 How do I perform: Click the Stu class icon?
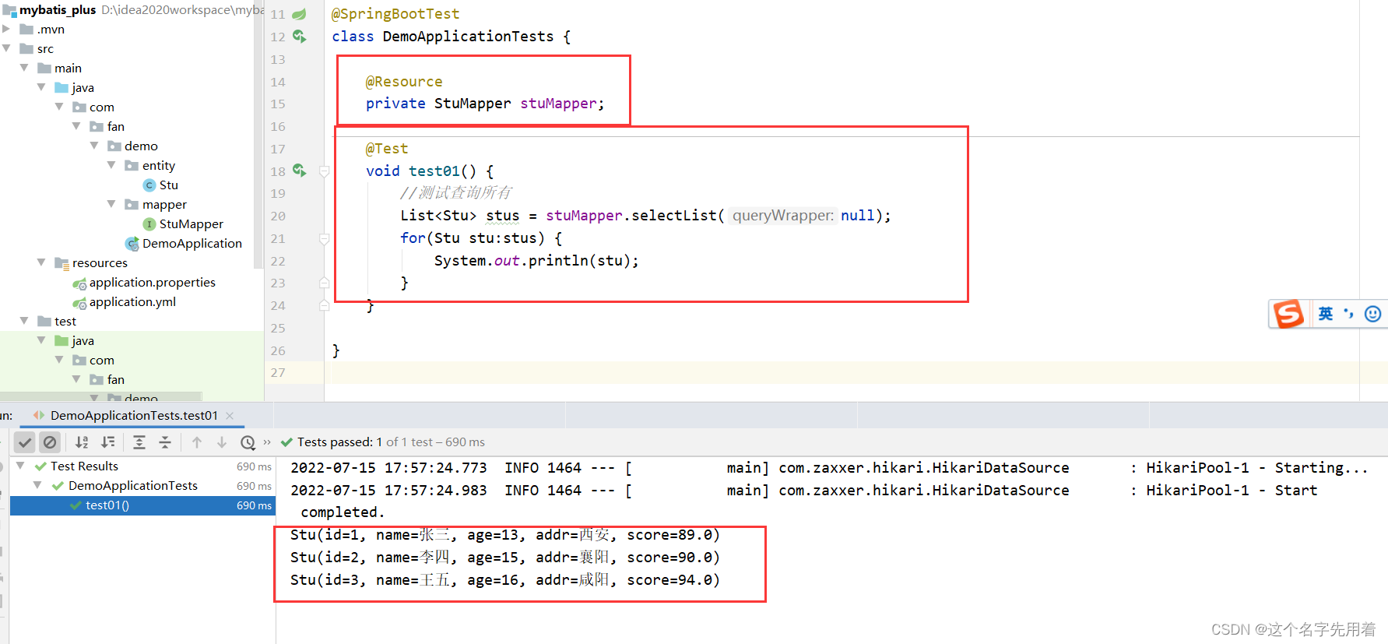click(149, 185)
